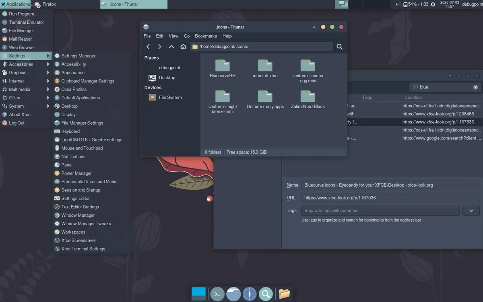This screenshot has height=302, width=483.
Task: Go back in Thunar toolbar
Action: click(x=148, y=47)
